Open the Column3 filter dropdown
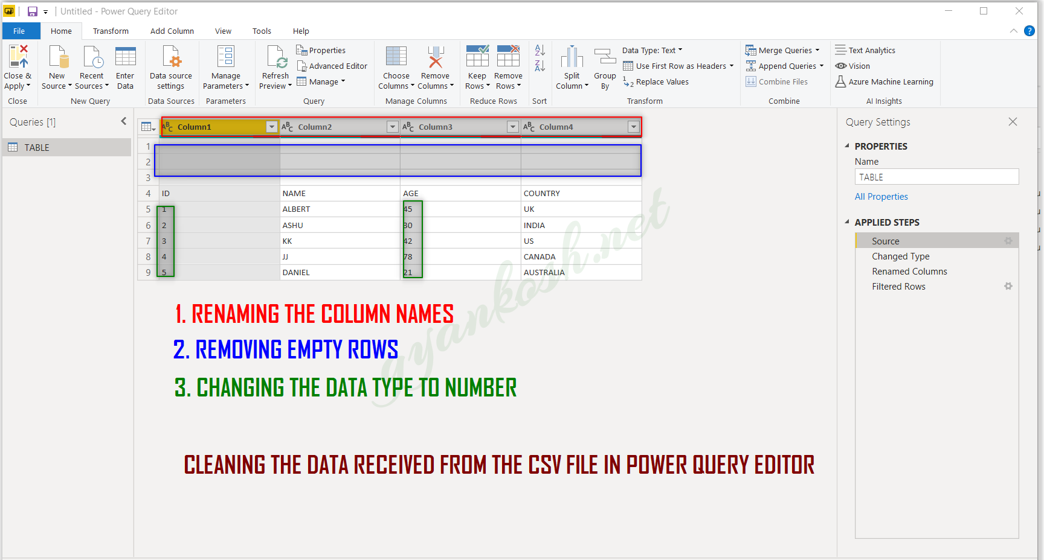1044x560 pixels. 512,127
